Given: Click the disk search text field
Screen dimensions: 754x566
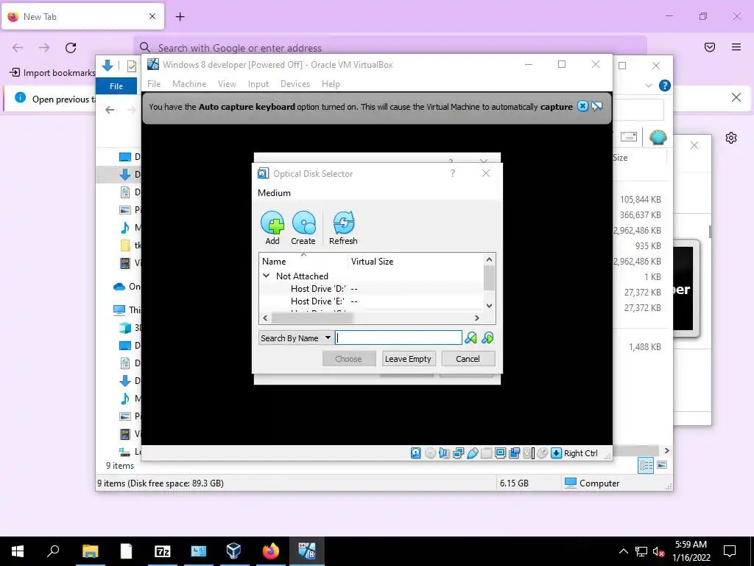Looking at the screenshot, I should pyautogui.click(x=398, y=338).
